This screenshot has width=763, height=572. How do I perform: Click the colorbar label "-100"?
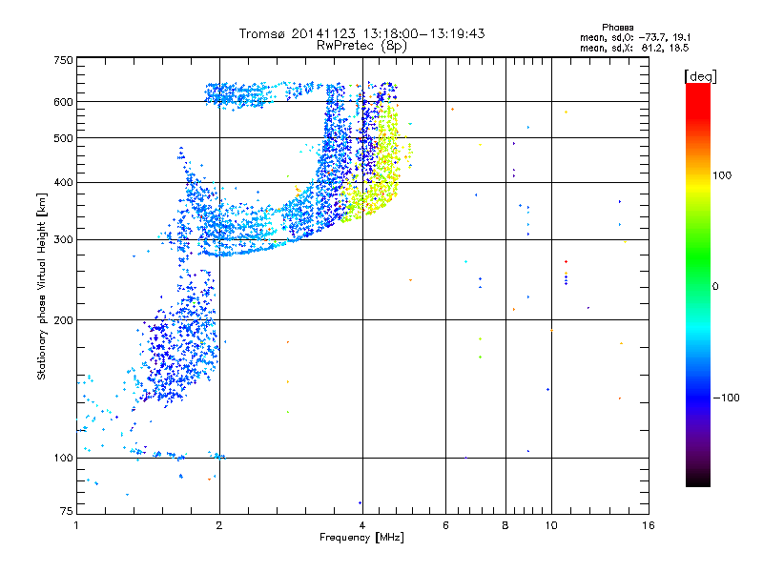pyautogui.click(x=727, y=398)
